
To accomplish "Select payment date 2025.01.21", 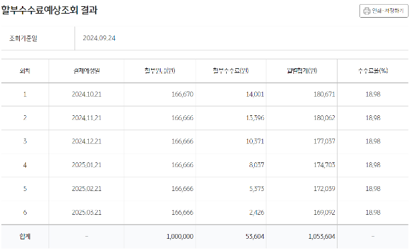I will coord(87,165).
